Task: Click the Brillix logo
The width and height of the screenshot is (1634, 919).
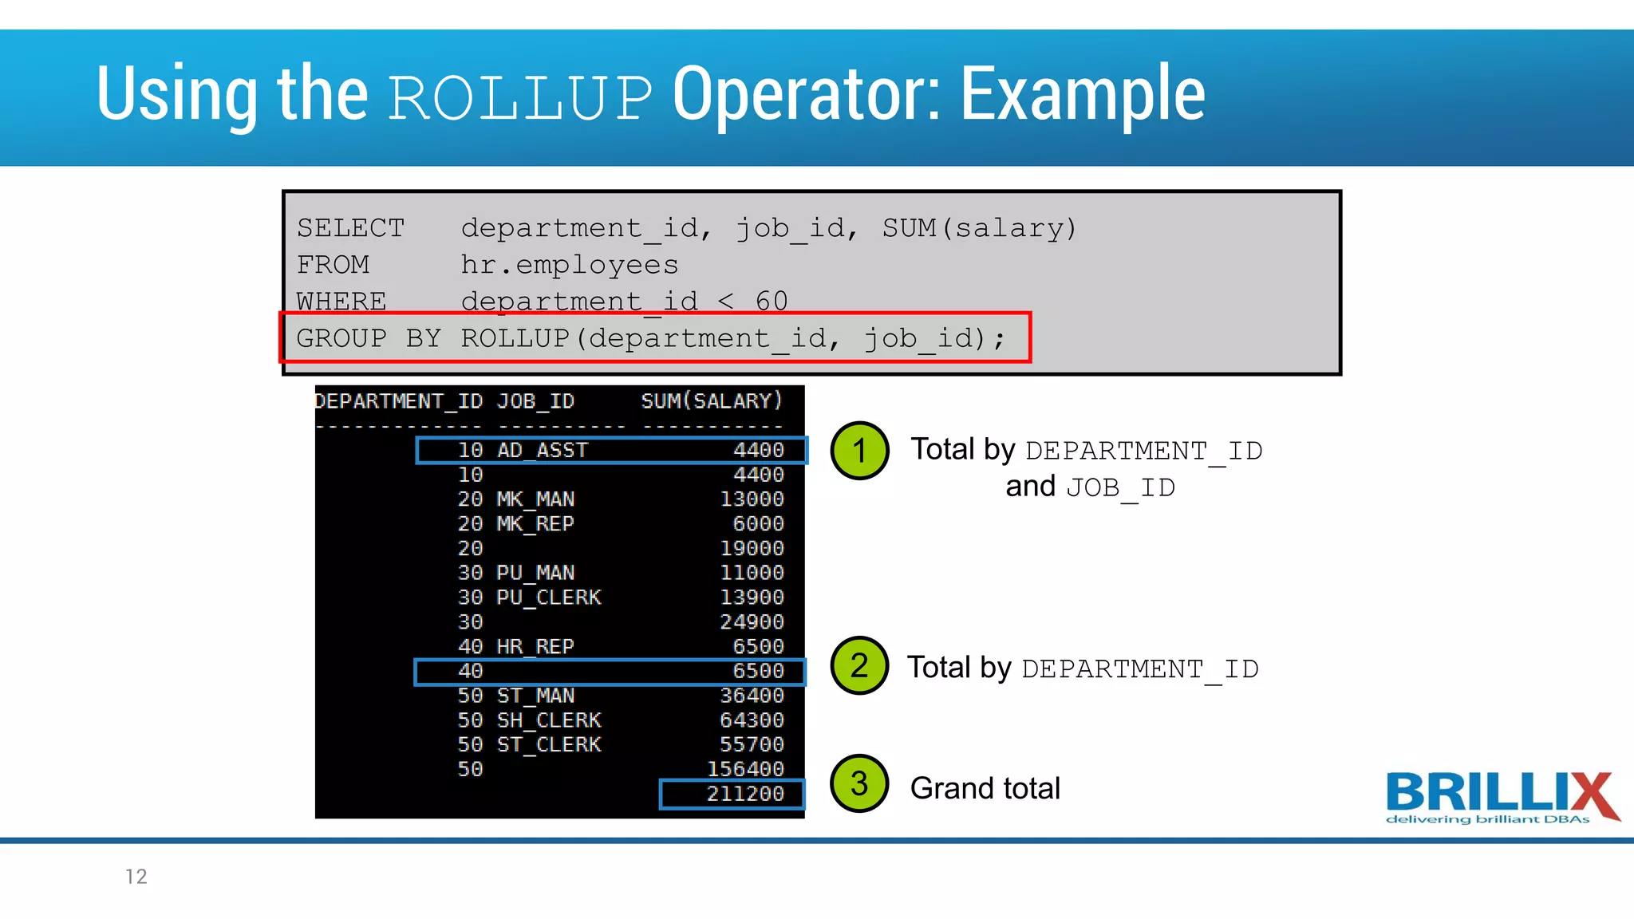Action: tap(1502, 791)
